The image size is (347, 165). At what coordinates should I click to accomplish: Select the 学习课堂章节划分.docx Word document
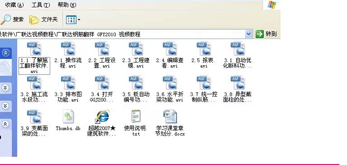tap(170, 123)
